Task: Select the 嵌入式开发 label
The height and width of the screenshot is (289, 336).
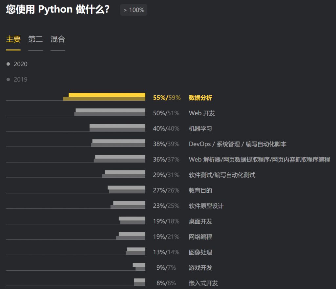Action: coord(203,283)
